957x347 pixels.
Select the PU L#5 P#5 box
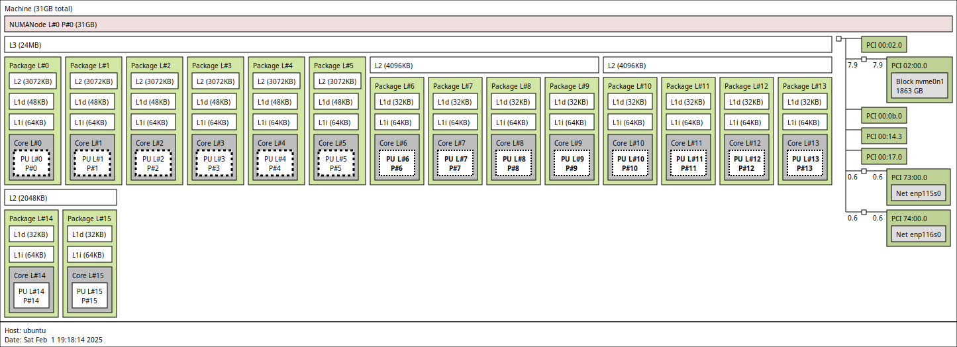tap(336, 164)
